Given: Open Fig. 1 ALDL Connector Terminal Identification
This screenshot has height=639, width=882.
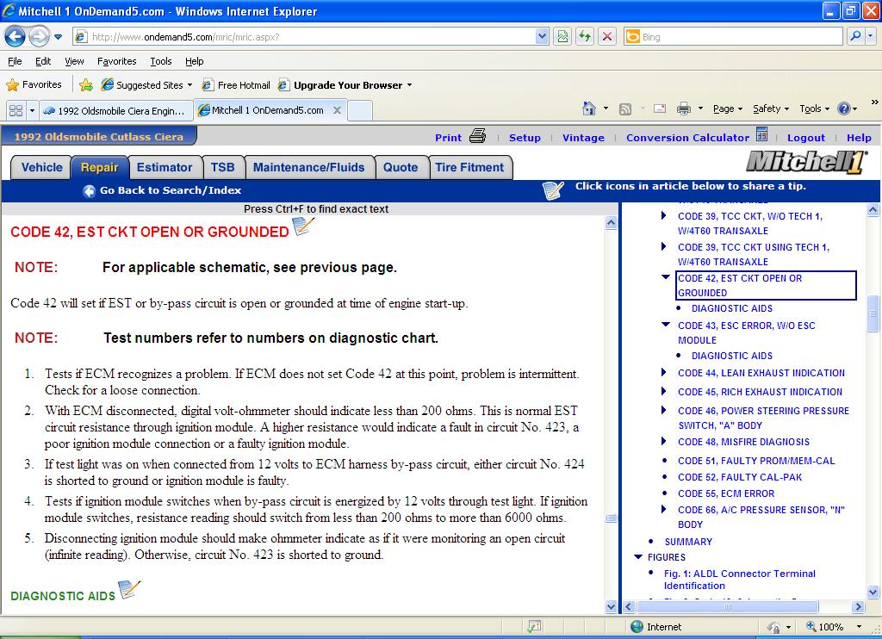Looking at the screenshot, I should pos(739,580).
